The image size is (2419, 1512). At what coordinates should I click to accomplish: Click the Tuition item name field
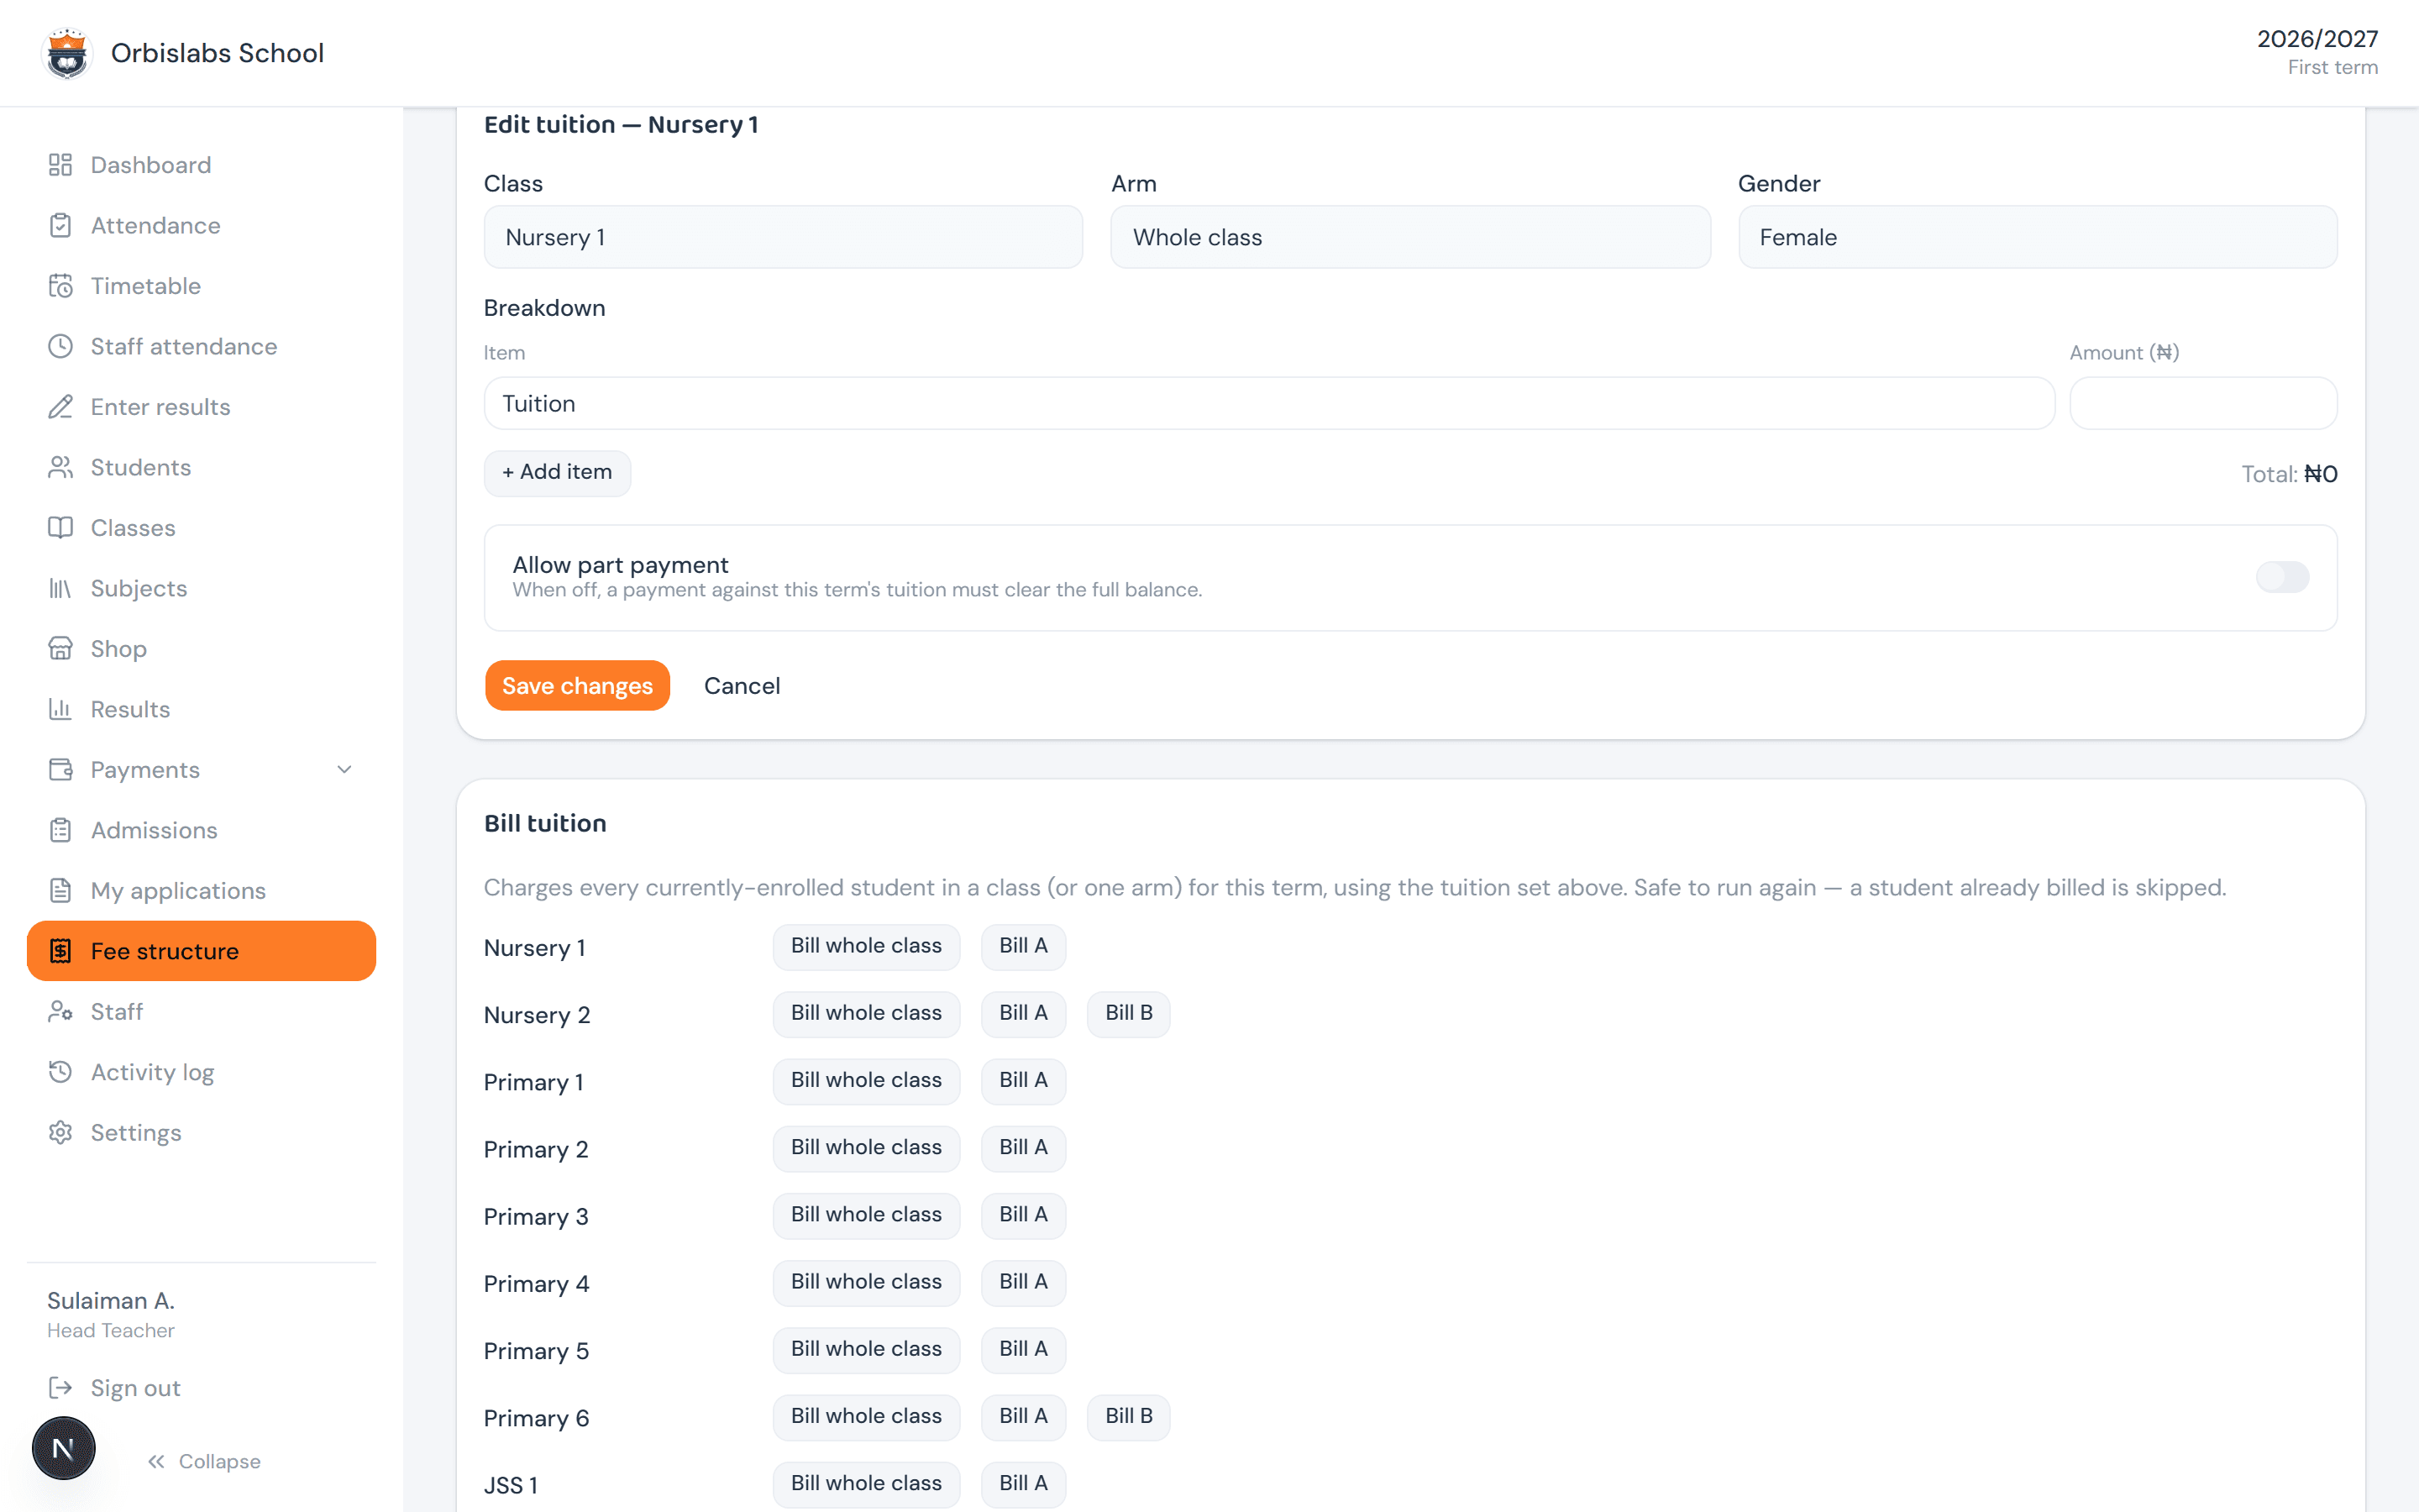(1268, 403)
